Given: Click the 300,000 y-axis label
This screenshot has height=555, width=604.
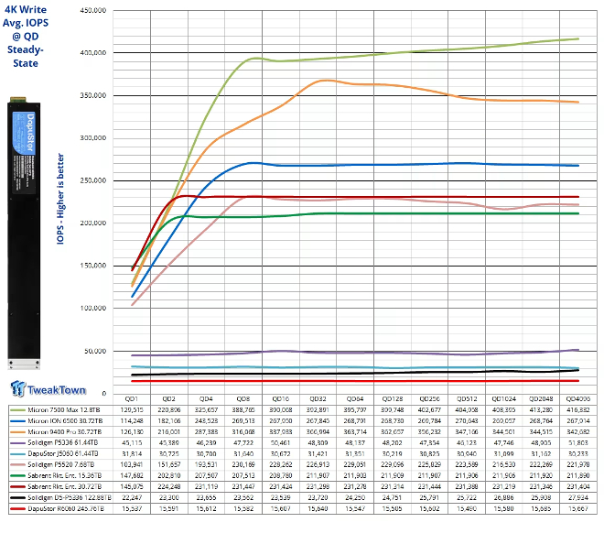Looking at the screenshot, I should click(93, 138).
